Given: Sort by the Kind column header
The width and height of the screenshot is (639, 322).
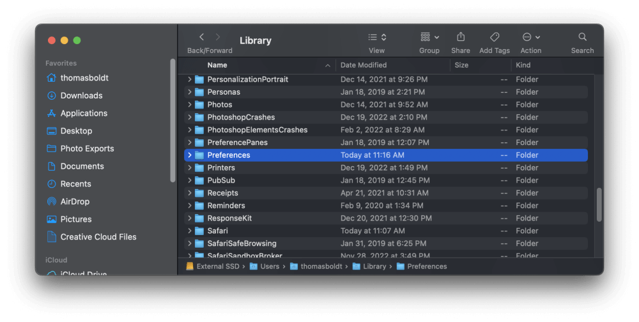Looking at the screenshot, I should tap(523, 65).
